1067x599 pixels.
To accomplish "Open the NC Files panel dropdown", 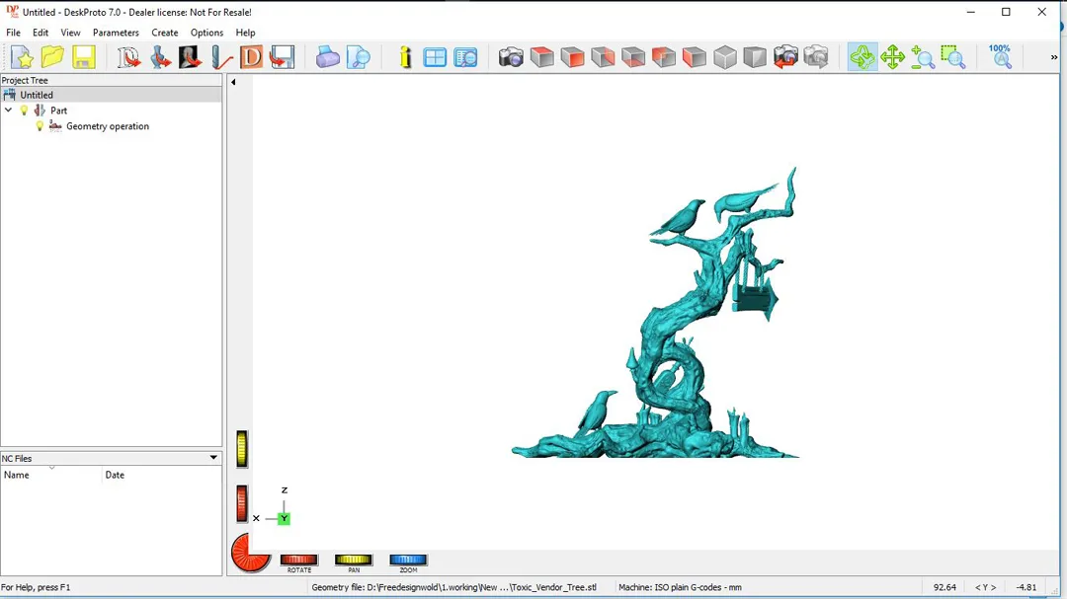I will tap(213, 458).
